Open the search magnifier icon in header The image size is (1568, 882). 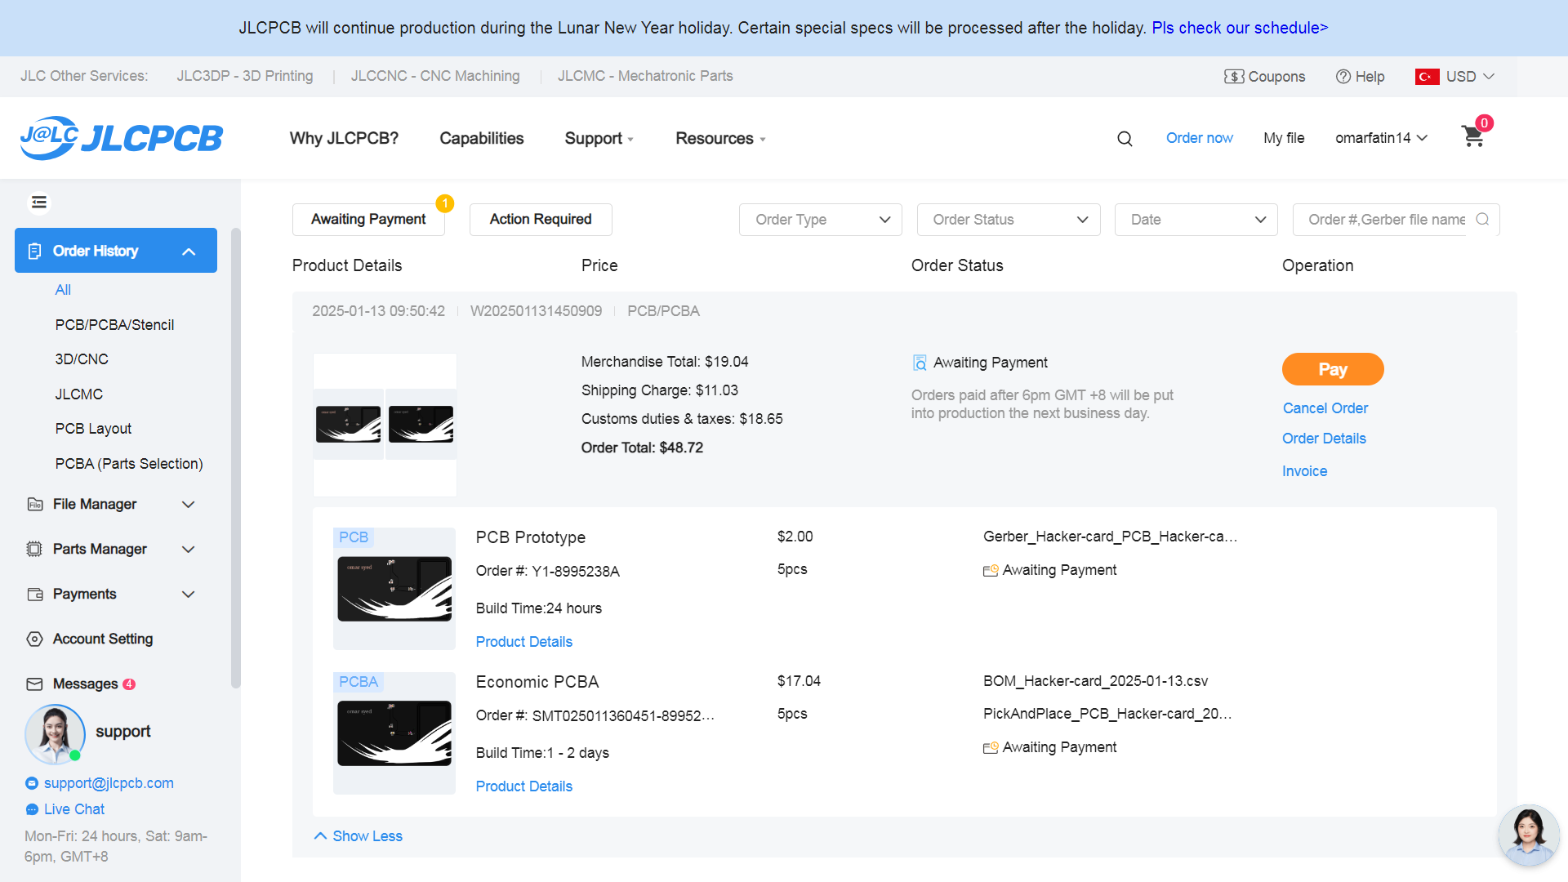click(1125, 139)
